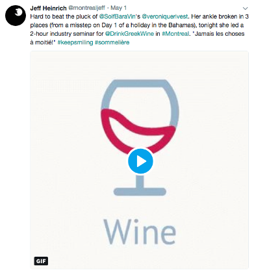This screenshot has width=254, height=271.
Task: Visit the @montrealjeff handle
Action: pos(86,8)
